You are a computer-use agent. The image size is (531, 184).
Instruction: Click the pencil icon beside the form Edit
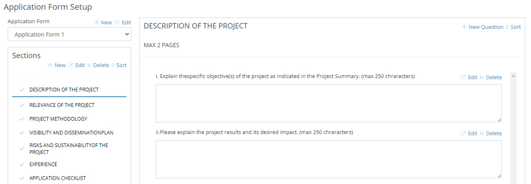click(117, 23)
